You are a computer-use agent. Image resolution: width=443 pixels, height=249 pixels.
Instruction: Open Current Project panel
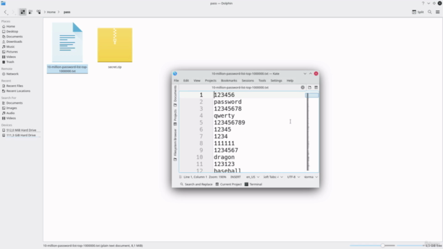click(228, 185)
